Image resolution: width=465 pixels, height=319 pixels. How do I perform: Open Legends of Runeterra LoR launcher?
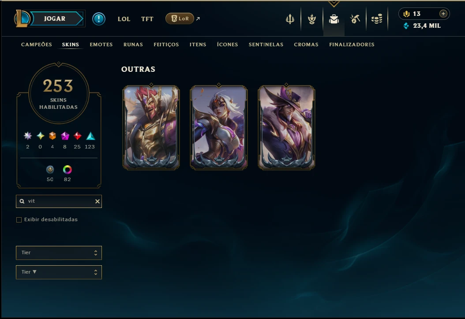coord(180,19)
